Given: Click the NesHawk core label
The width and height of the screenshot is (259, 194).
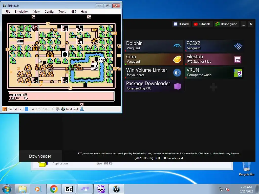Looking at the screenshot, I should [72, 109].
